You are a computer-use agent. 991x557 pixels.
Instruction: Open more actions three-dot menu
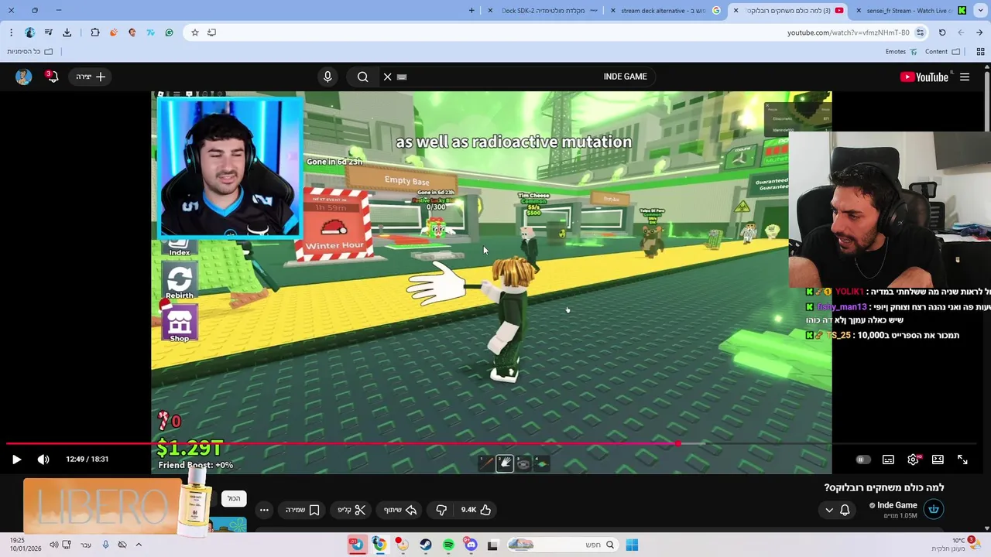(x=264, y=510)
